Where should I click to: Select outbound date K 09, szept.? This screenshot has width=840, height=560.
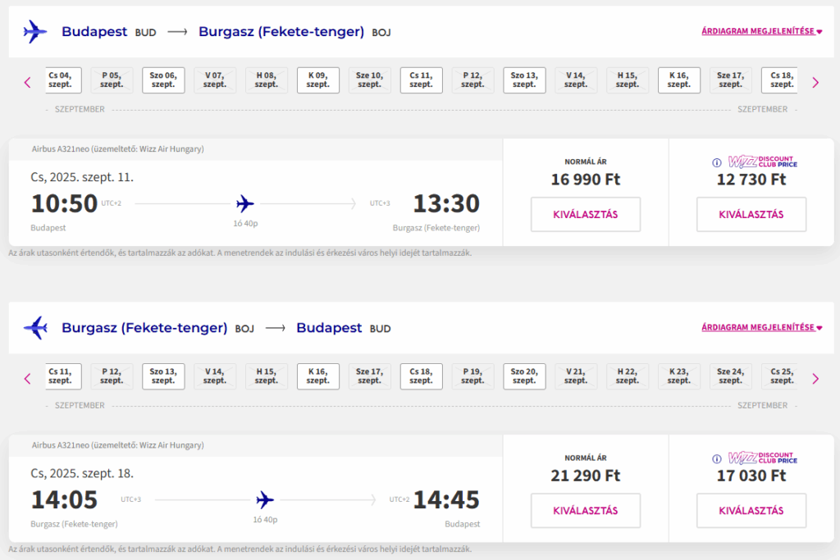[318, 80]
